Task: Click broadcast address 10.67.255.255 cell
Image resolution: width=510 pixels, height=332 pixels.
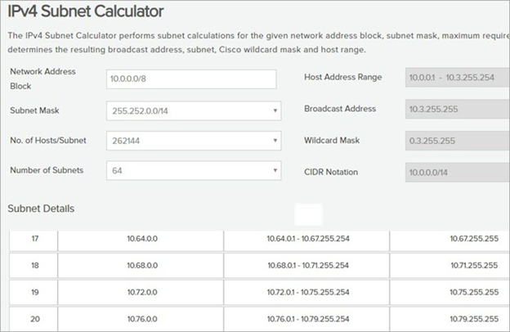Action: pos(467,240)
